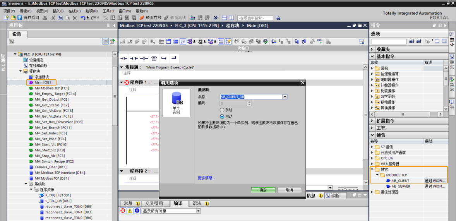Click the print toolbar icon

[45, 18]
